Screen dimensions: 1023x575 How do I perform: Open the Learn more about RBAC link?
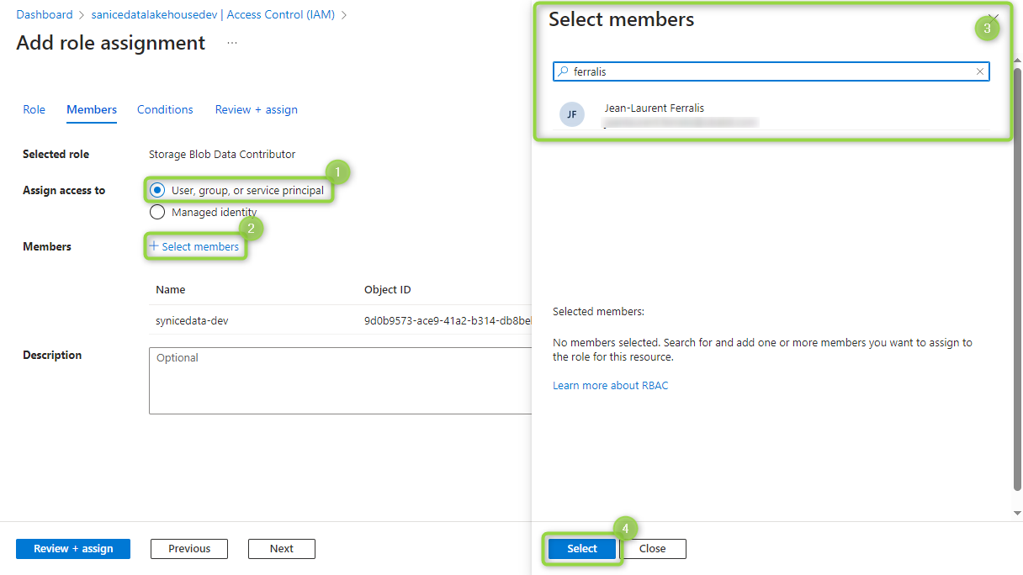tap(611, 385)
